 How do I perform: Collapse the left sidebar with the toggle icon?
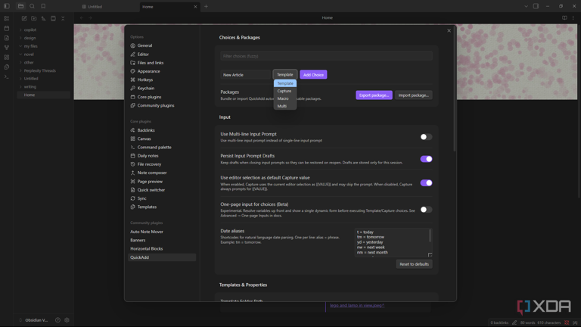coord(7,6)
